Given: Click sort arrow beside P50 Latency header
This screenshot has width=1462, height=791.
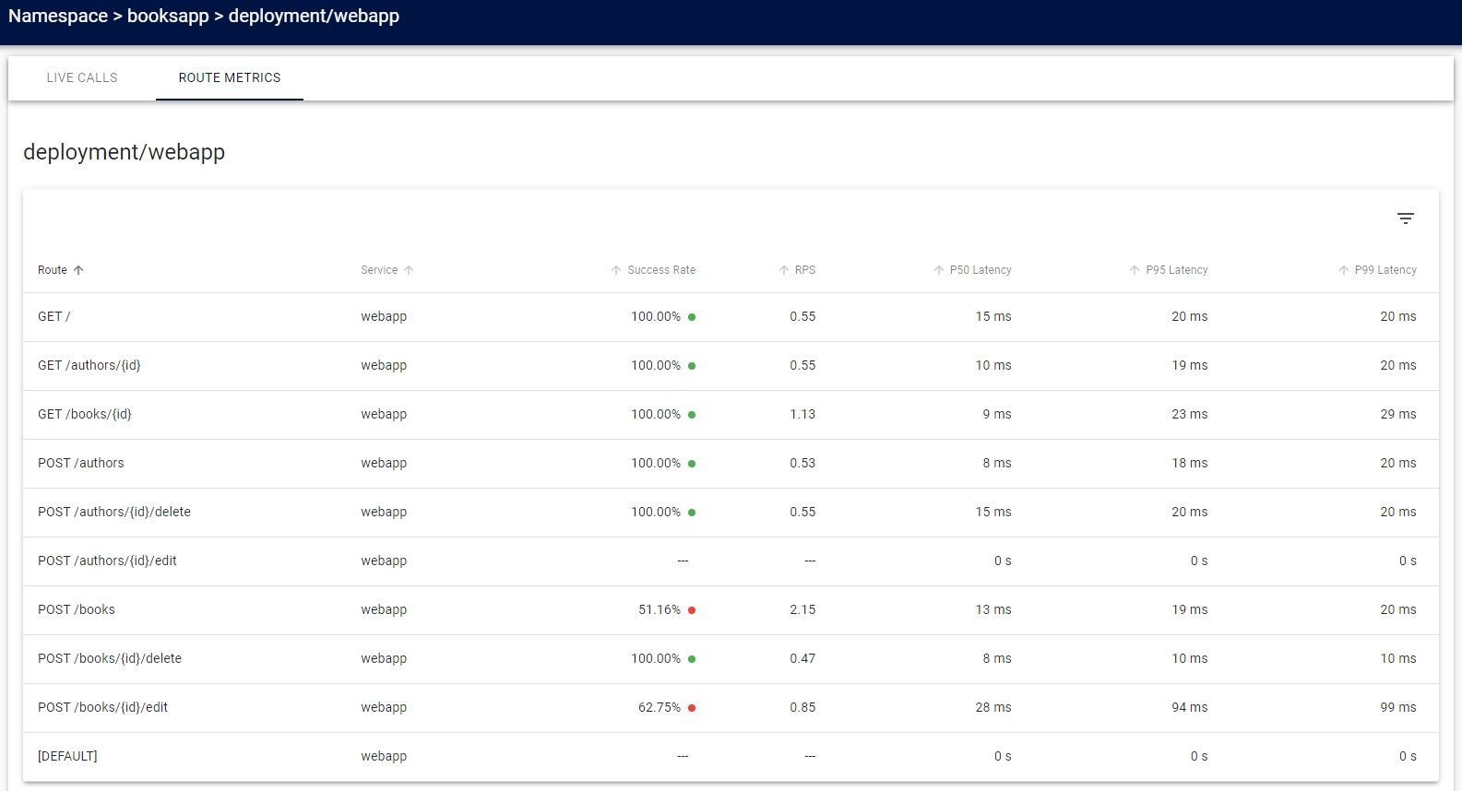Looking at the screenshot, I should [x=939, y=270].
